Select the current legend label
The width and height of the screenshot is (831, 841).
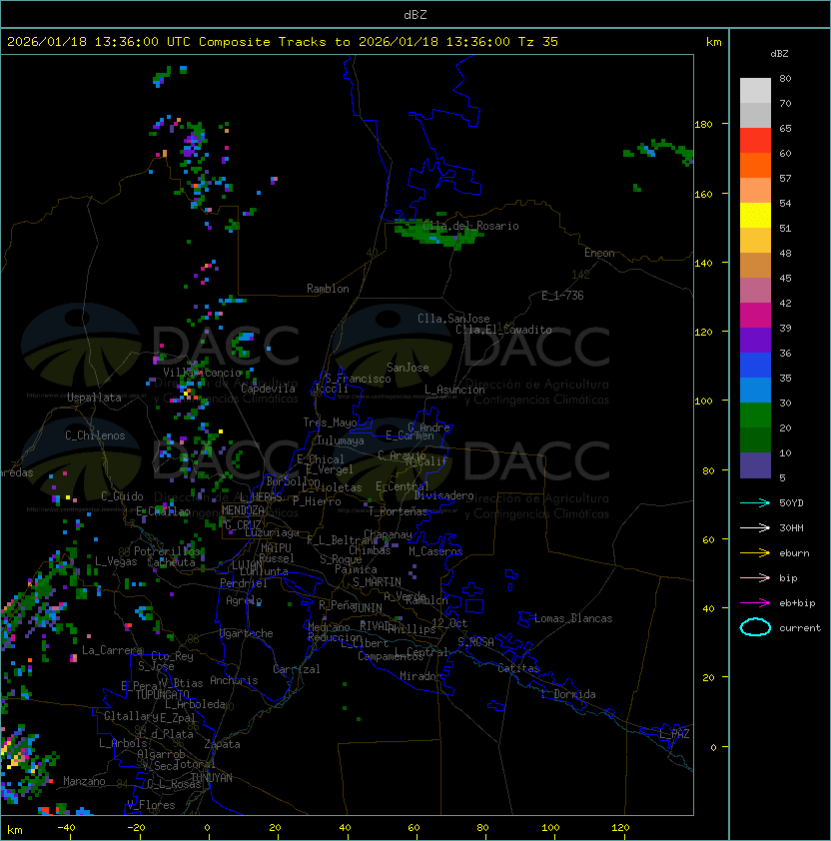[x=800, y=628]
